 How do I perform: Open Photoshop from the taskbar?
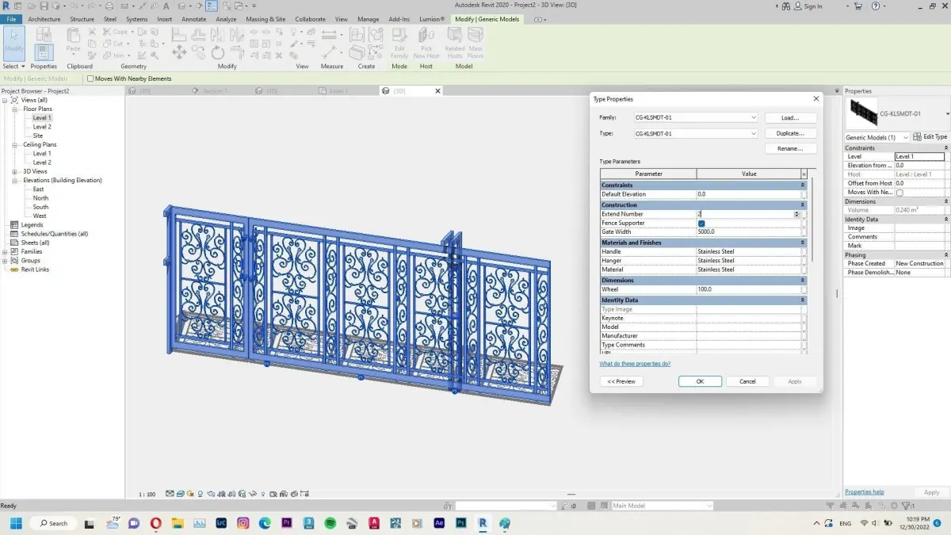pyautogui.click(x=460, y=523)
